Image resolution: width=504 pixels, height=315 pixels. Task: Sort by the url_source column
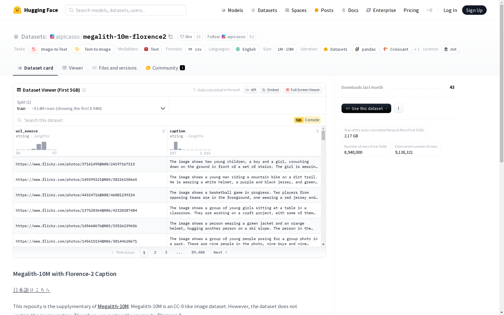(x=163, y=131)
